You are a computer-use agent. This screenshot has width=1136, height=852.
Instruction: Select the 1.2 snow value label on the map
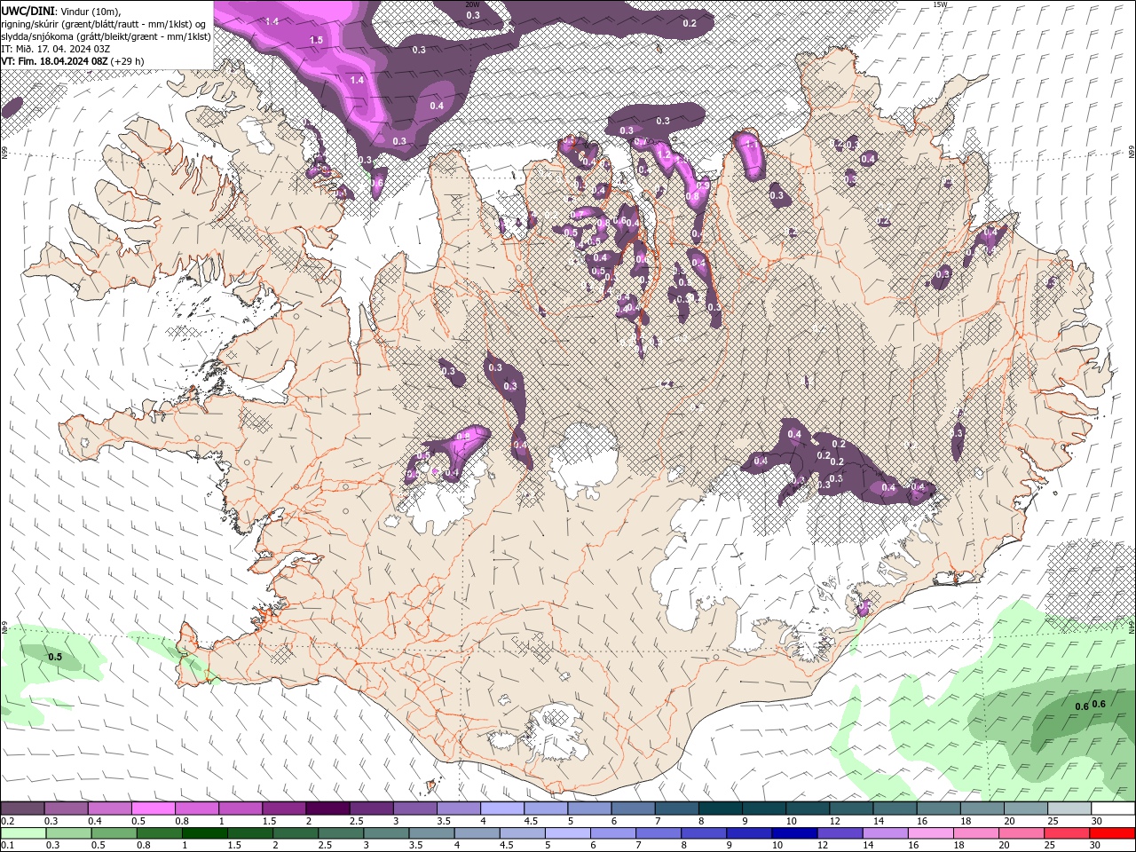point(664,154)
